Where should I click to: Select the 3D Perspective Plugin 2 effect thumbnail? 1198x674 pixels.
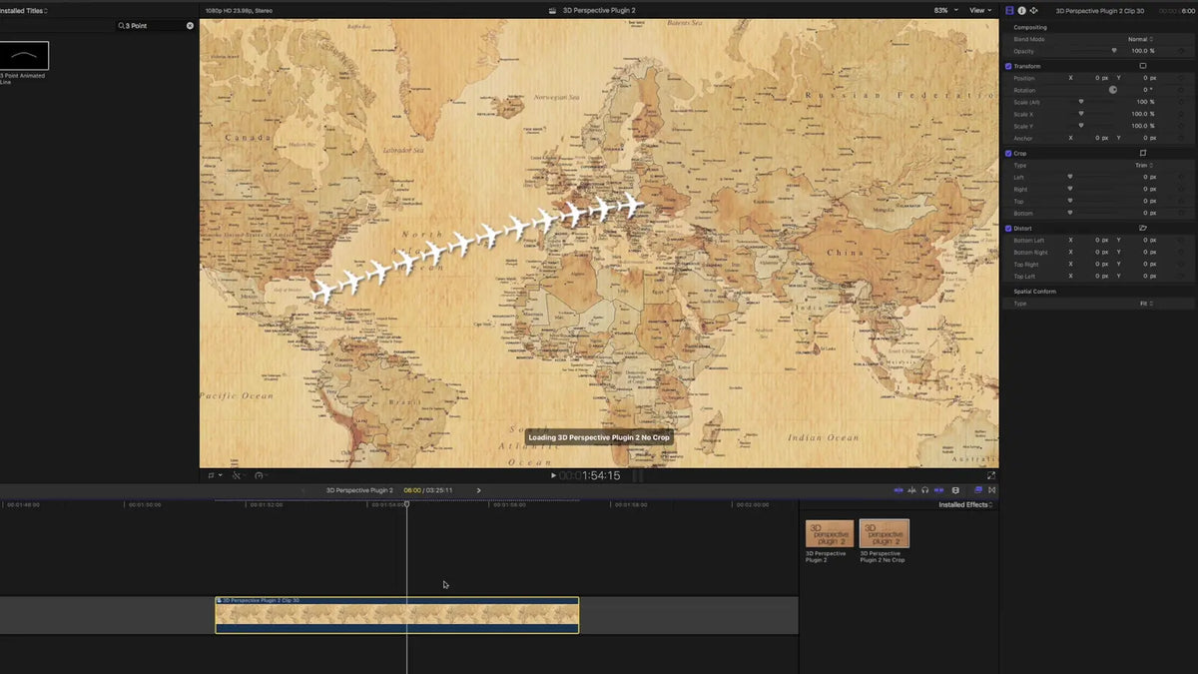(830, 533)
